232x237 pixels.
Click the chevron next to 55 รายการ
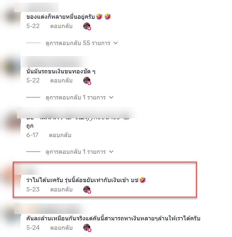[x=116, y=43]
